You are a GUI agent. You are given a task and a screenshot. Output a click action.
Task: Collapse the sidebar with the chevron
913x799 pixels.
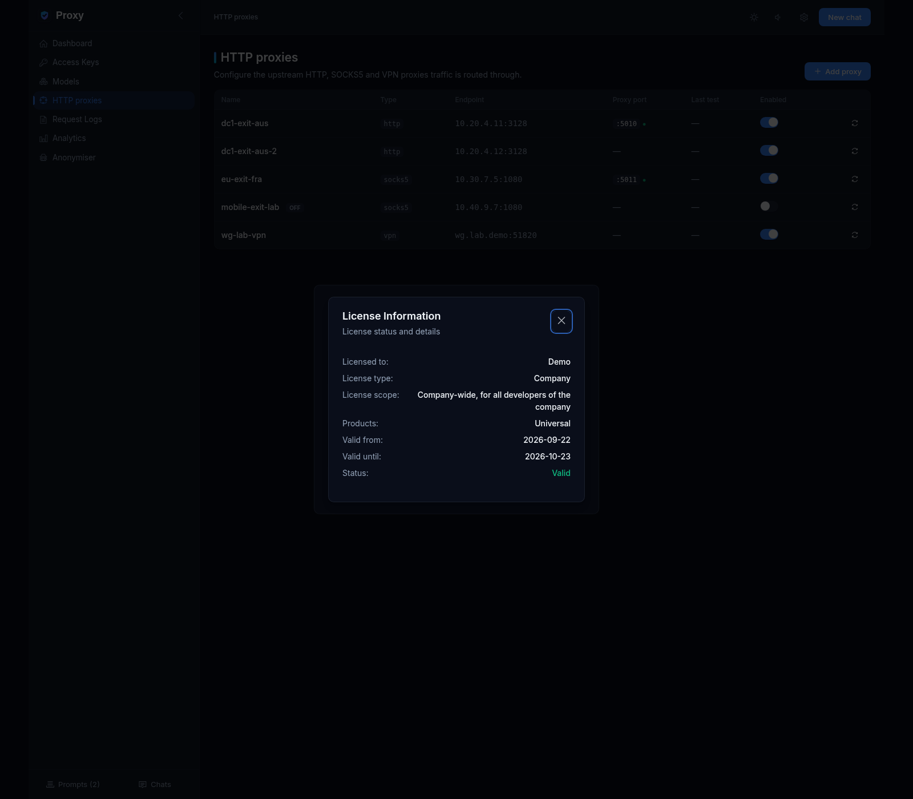[x=181, y=15]
